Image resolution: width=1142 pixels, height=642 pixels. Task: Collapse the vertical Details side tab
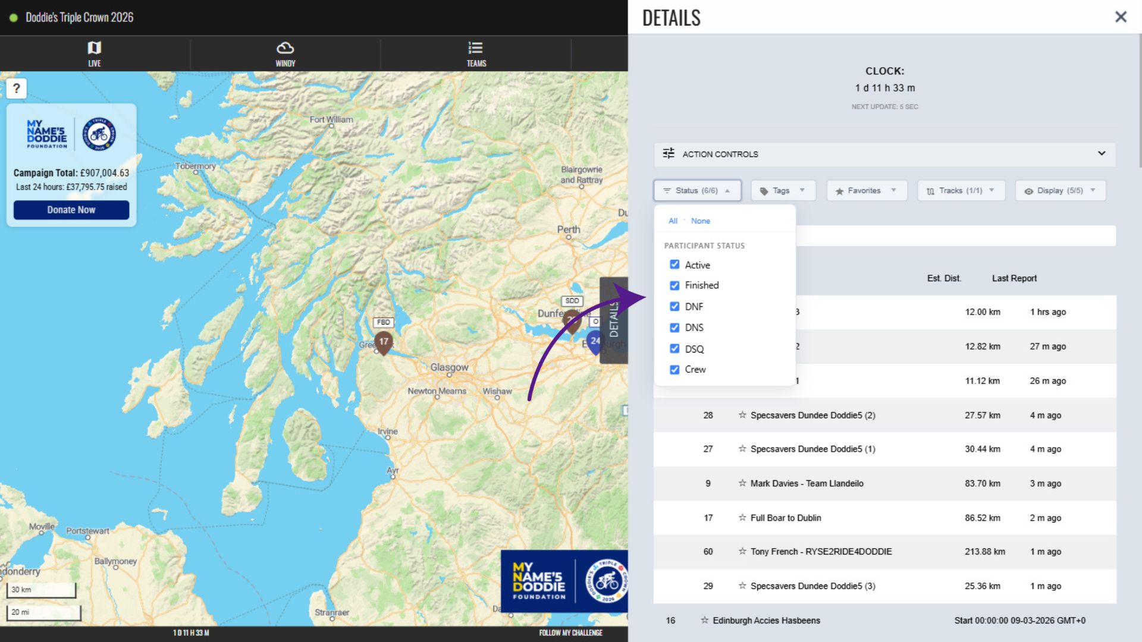pos(614,320)
